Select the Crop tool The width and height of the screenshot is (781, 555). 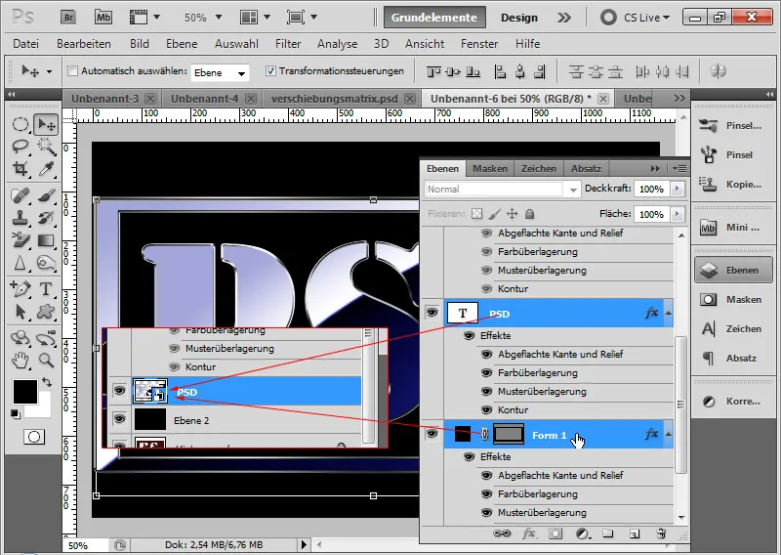tap(21, 169)
